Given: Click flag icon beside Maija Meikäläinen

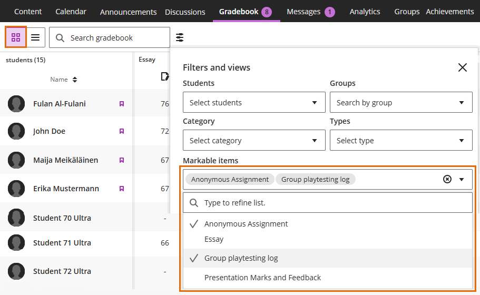Looking at the screenshot, I should coord(122,160).
